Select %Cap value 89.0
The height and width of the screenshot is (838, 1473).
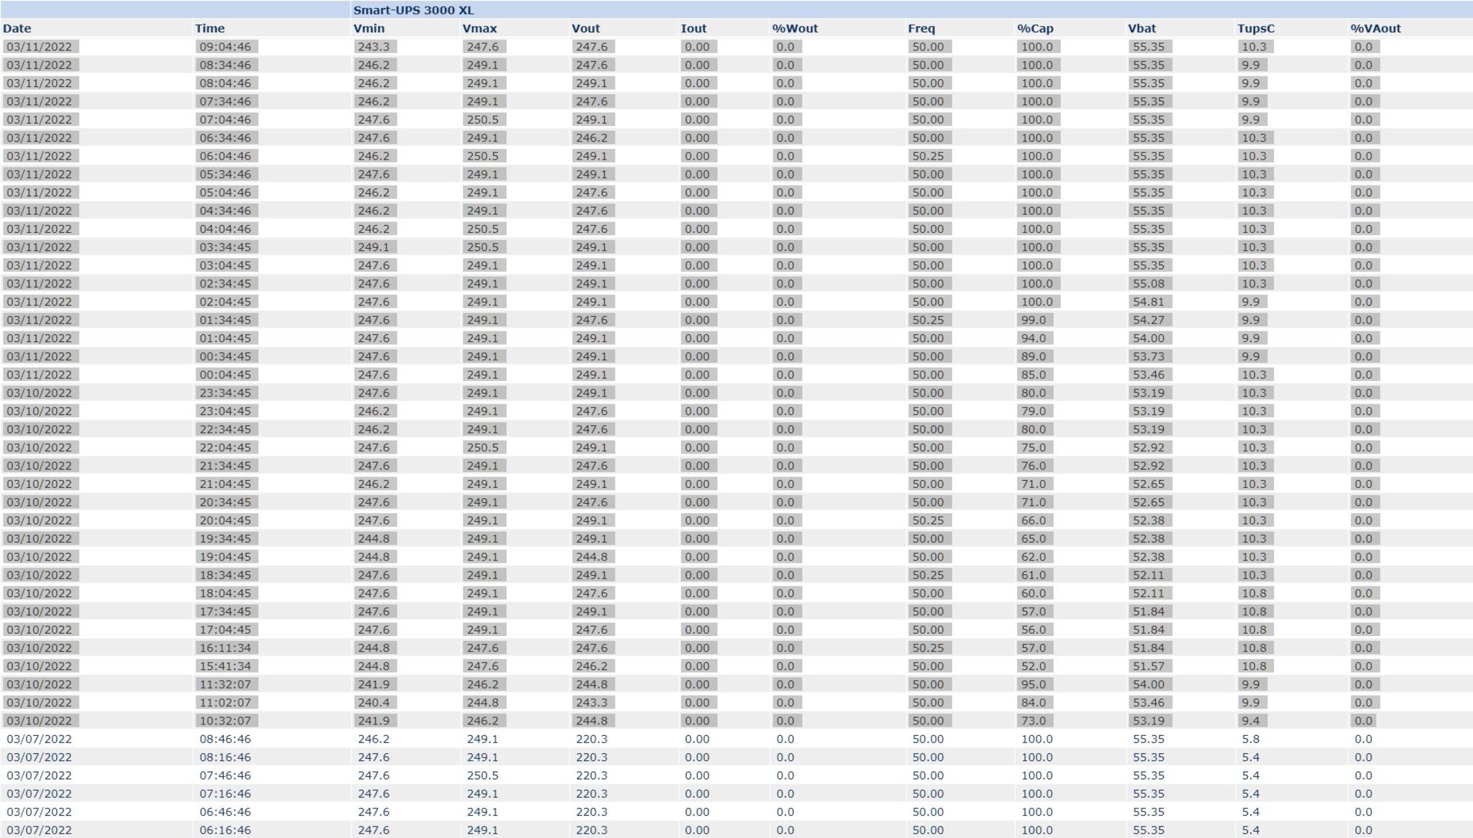tap(1034, 356)
